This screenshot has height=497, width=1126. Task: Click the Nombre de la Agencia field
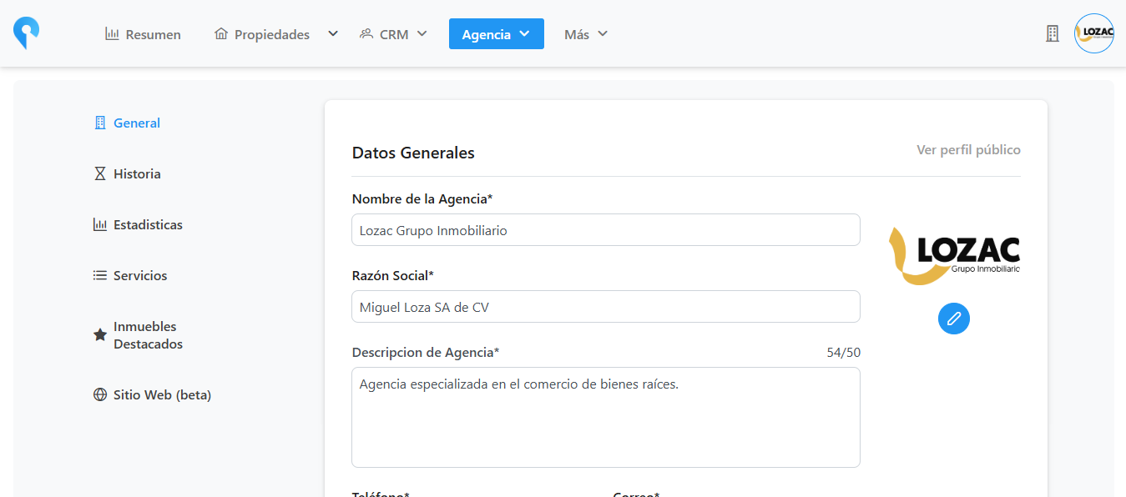click(605, 230)
